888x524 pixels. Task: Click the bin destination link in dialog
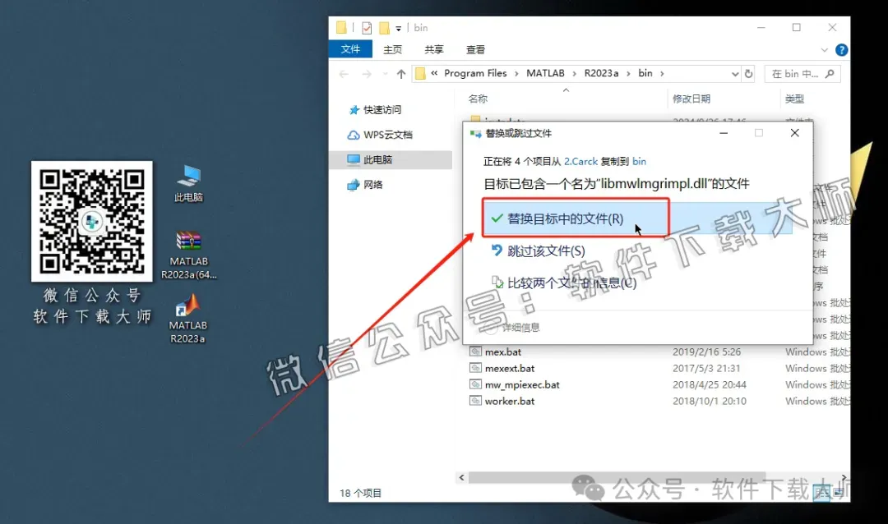point(639,161)
